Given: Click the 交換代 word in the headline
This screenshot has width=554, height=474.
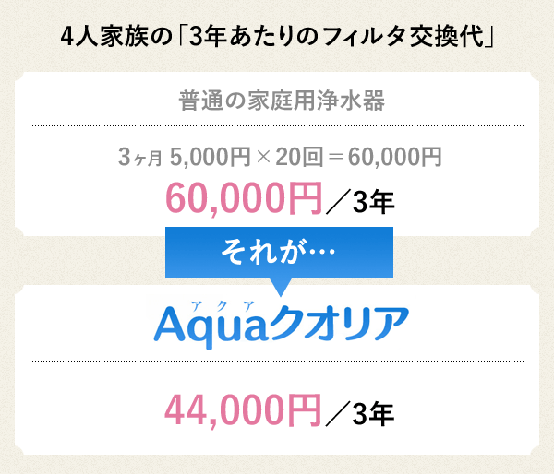Looking at the screenshot, I should [447, 36].
